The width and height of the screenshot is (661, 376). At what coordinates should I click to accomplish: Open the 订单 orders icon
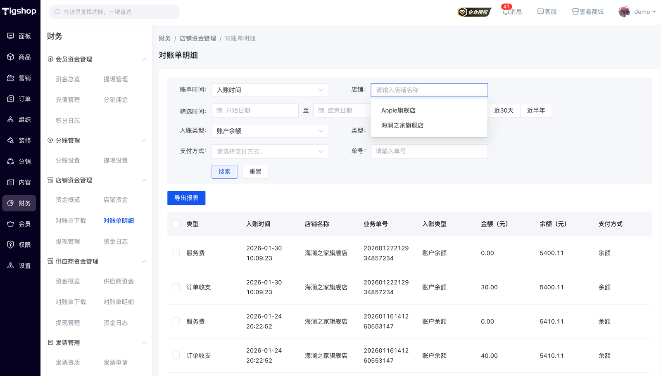11,99
